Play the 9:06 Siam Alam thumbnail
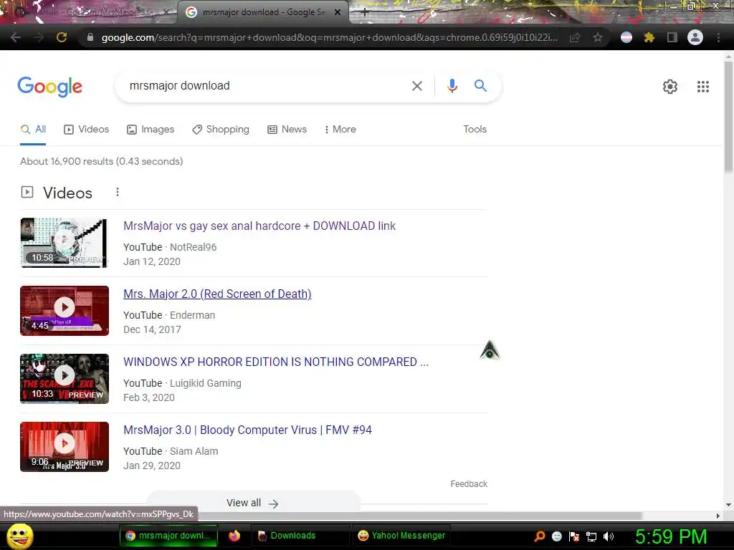Viewport: 734px width, 550px height. [65, 447]
